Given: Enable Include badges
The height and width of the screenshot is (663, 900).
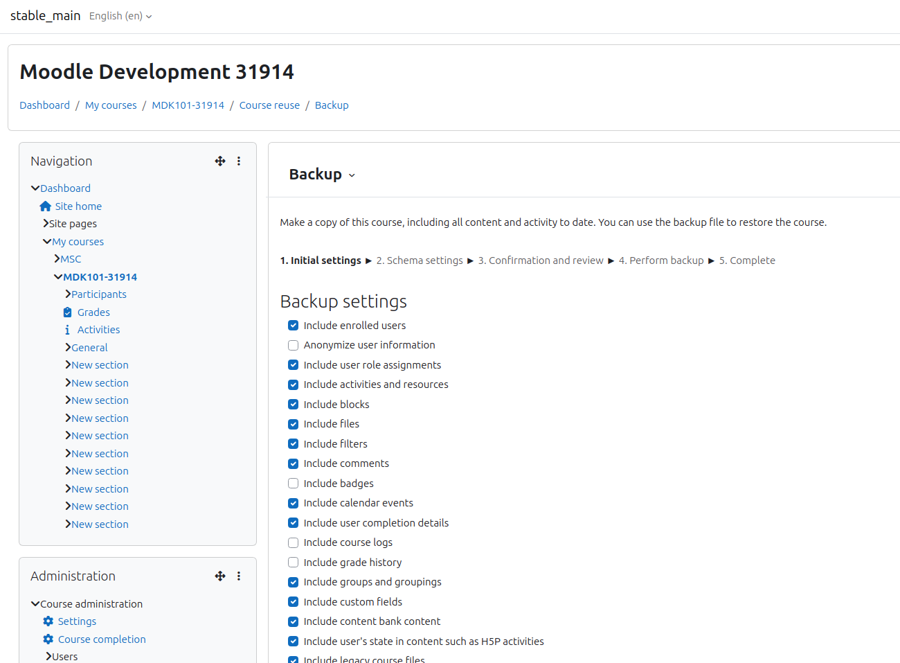Looking at the screenshot, I should [294, 484].
